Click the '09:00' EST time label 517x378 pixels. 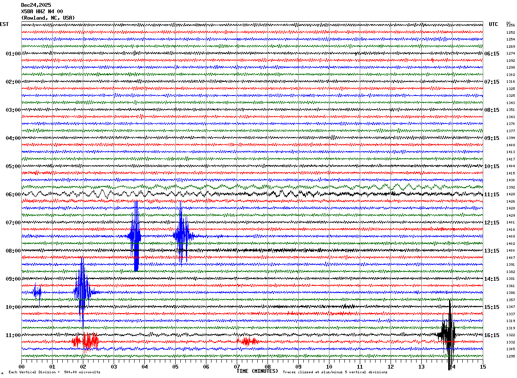point(13,279)
